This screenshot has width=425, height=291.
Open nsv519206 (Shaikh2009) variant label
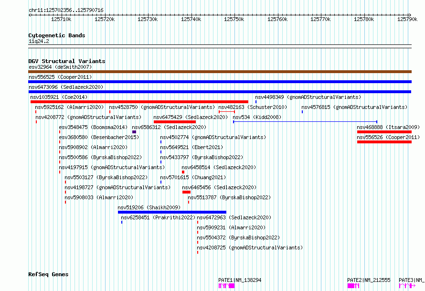tap(149, 207)
